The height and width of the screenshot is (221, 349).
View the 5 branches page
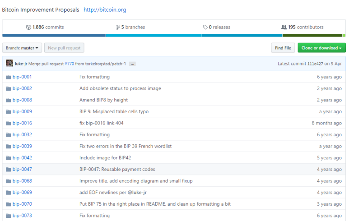tap(130, 27)
